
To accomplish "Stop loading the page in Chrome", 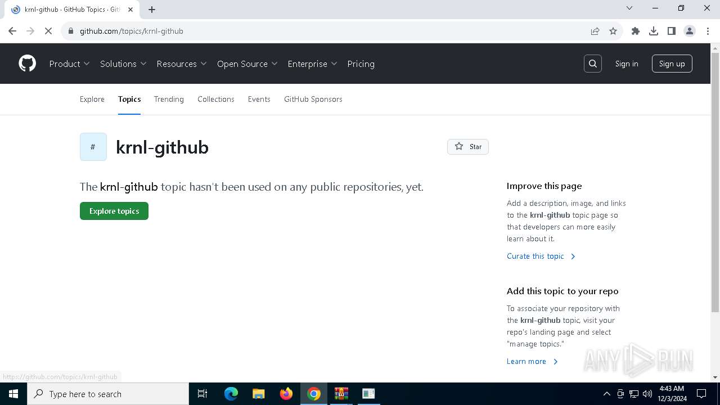I will tap(48, 31).
